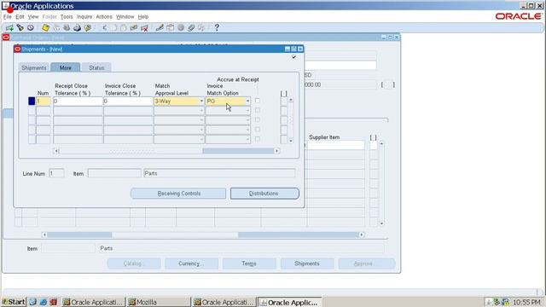Click the first quick launch icon beside Start
546x307 pixels.
pos(32,302)
